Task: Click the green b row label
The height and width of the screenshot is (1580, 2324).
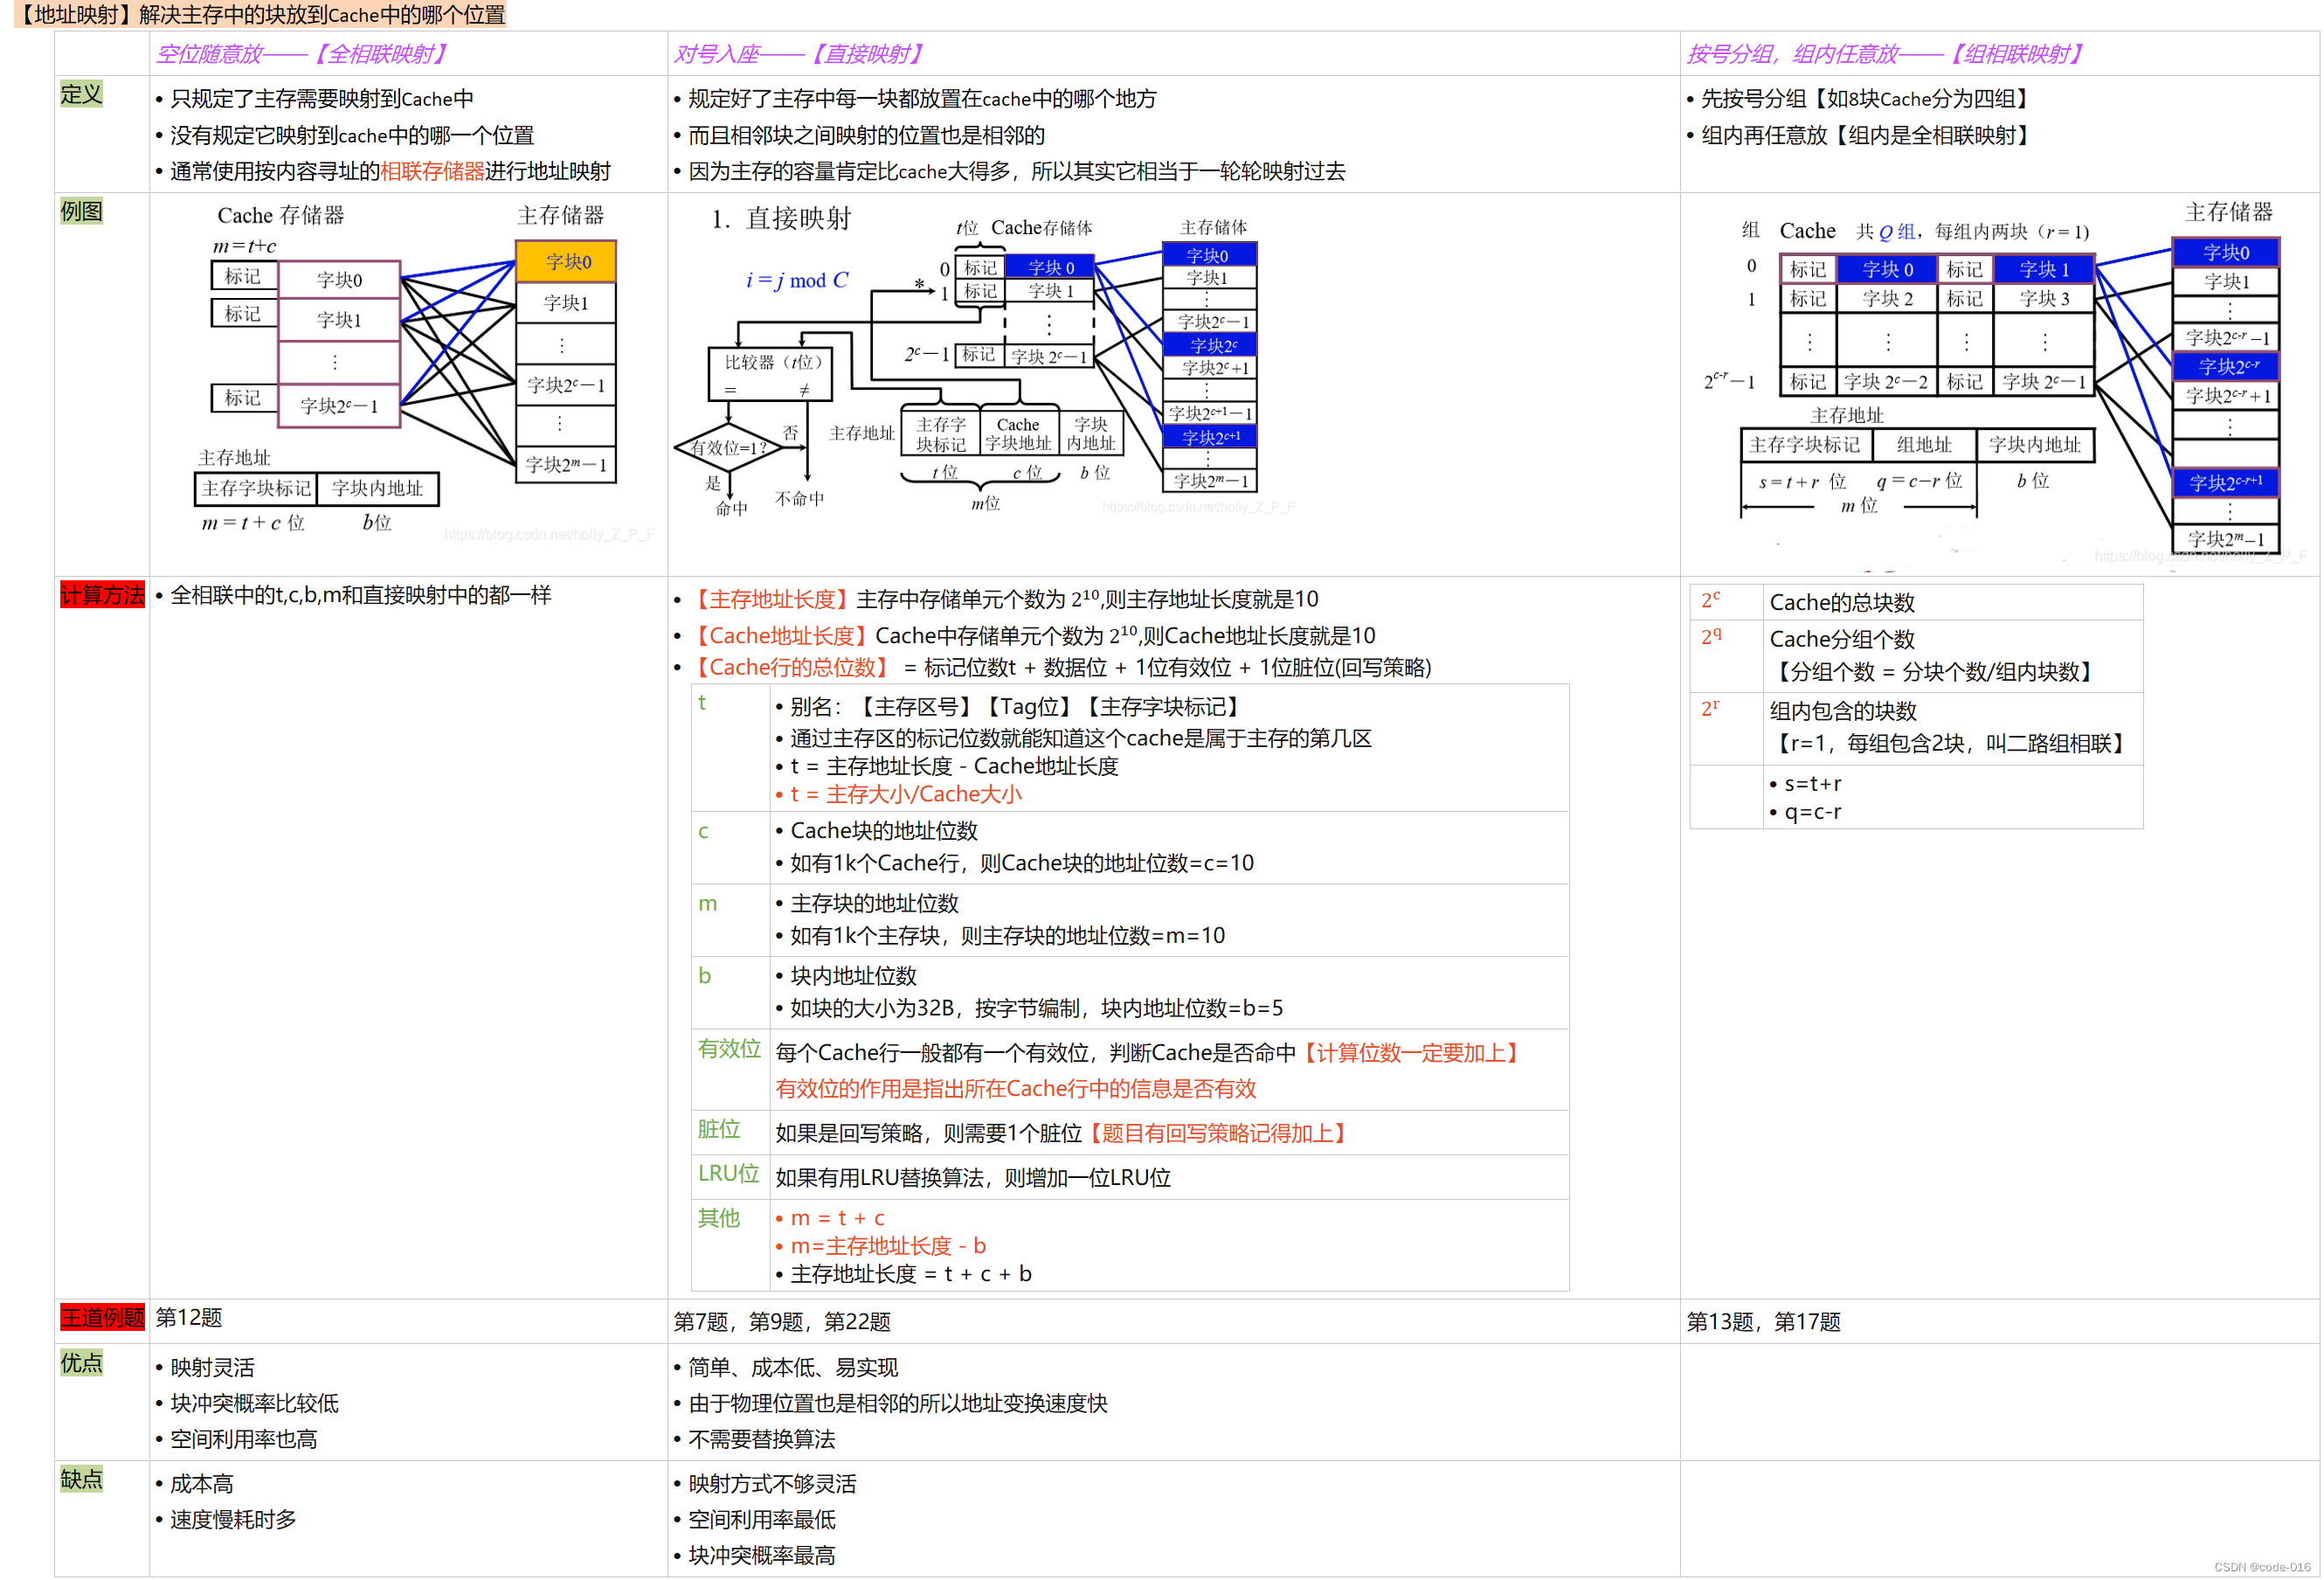Action: tap(704, 976)
